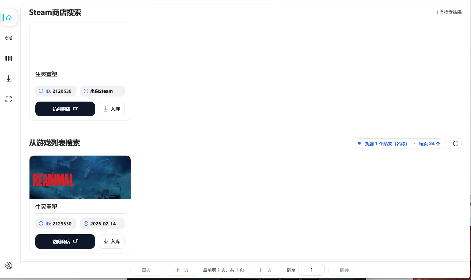Click the 下一页 pagination button
This screenshot has width=471, height=280.
[265, 270]
